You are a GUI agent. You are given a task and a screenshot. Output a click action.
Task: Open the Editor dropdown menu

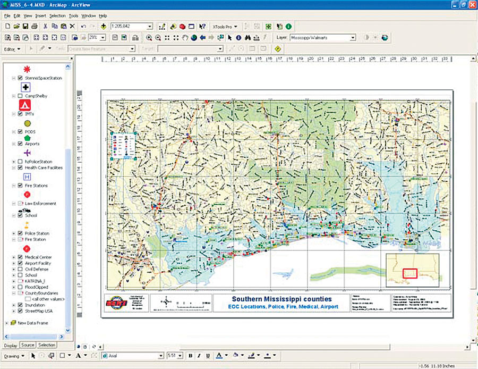(x=12, y=49)
